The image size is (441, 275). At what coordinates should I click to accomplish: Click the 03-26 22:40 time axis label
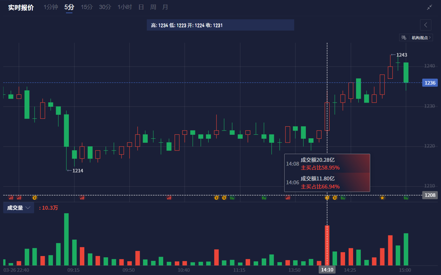(16, 270)
